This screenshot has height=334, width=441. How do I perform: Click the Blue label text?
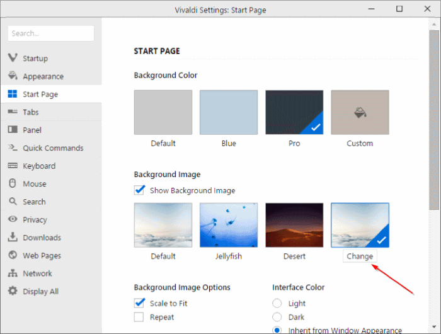[229, 143]
